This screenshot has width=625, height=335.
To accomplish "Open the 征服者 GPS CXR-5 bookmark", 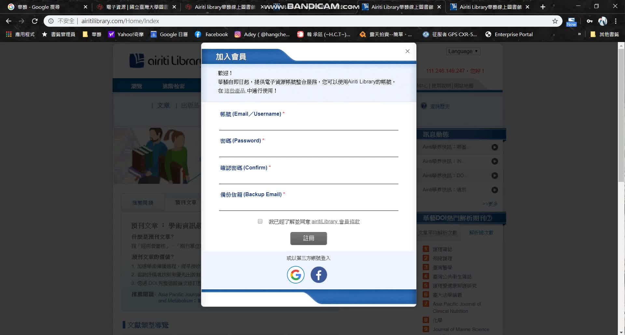I will [450, 34].
